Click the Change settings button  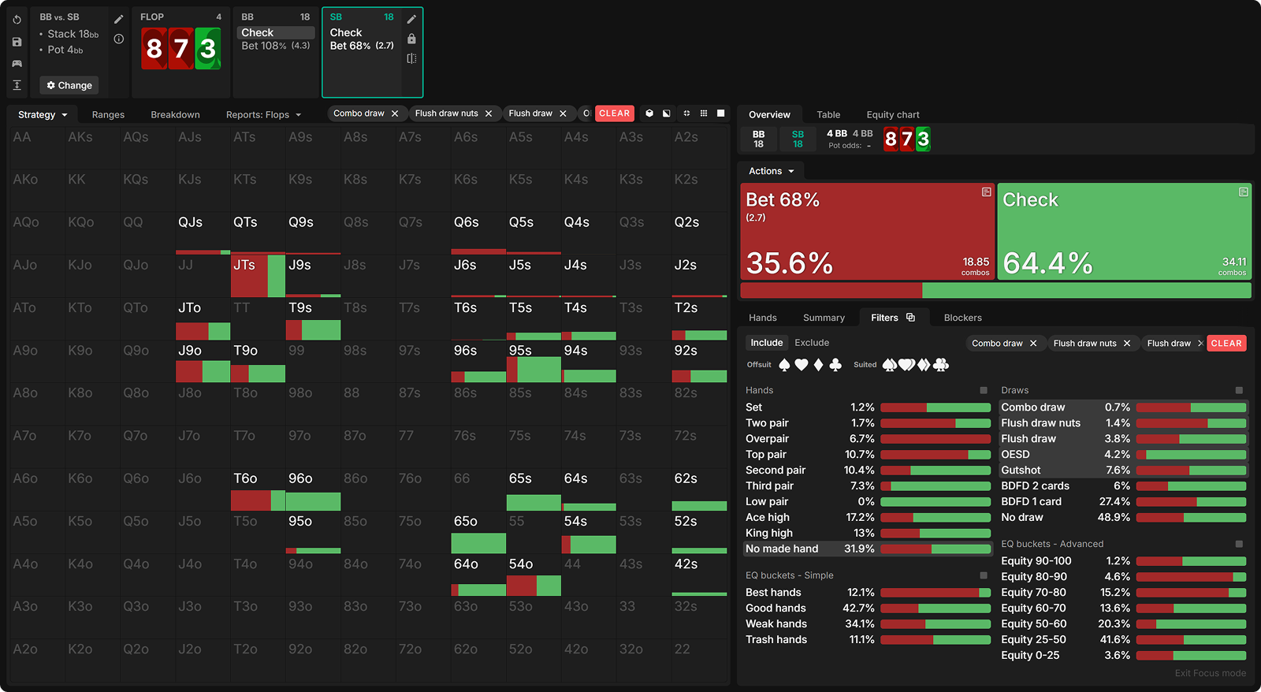point(69,85)
